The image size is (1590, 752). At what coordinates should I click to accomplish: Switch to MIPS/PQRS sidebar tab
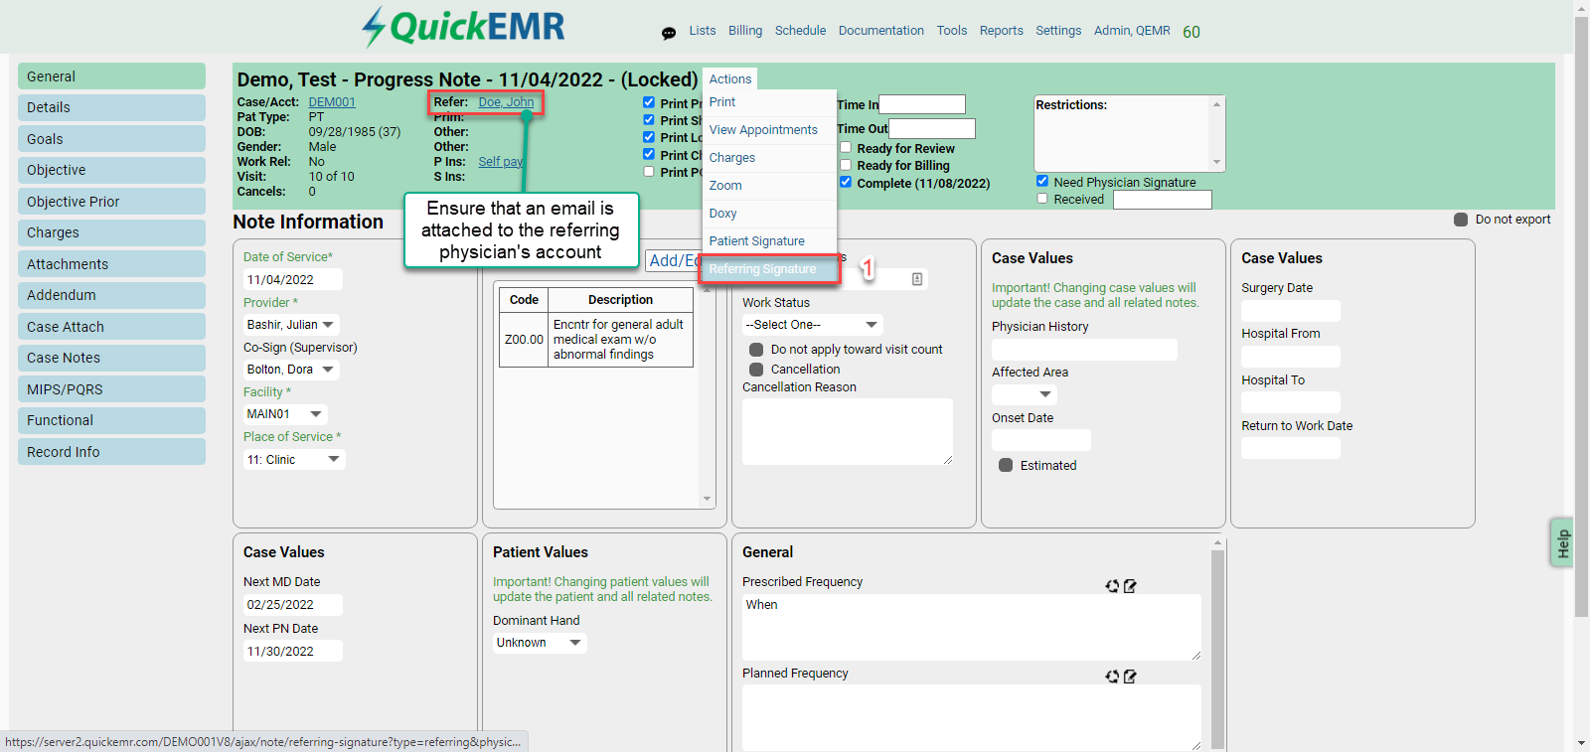click(111, 389)
